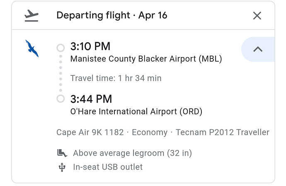Click the departure time circle marker
This screenshot has width=286, height=186.
61,48
